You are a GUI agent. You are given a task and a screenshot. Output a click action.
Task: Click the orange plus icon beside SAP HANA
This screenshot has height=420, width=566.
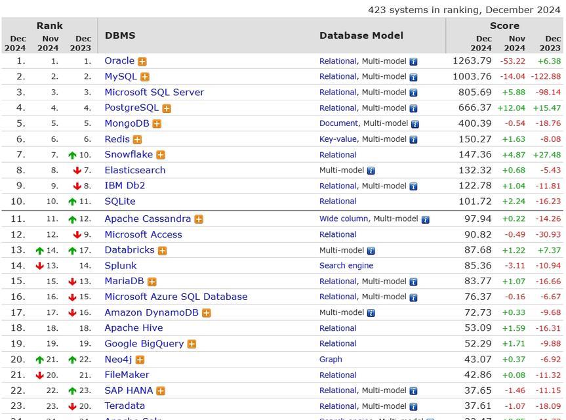(x=161, y=391)
